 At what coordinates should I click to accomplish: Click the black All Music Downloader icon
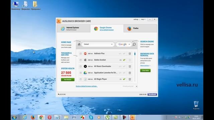[x=85, y=66]
